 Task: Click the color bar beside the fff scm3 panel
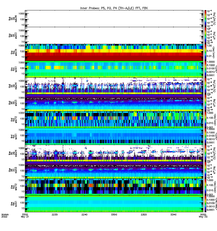205,170
